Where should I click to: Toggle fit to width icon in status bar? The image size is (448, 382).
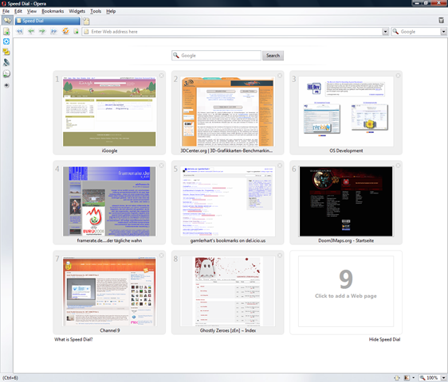click(x=397, y=378)
